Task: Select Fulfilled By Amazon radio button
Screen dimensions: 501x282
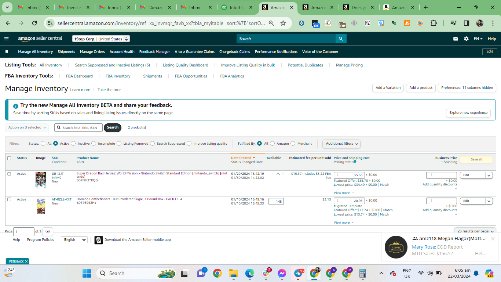Action: (273, 144)
